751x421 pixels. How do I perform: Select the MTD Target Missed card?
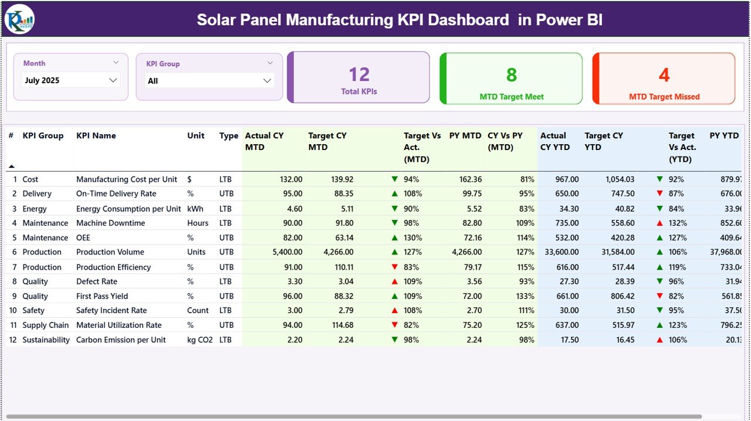[x=664, y=79]
